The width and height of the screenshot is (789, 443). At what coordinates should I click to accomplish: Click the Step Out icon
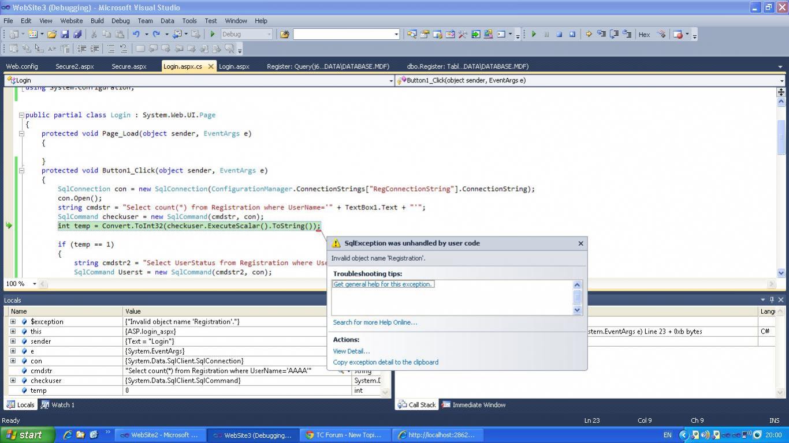click(x=627, y=34)
